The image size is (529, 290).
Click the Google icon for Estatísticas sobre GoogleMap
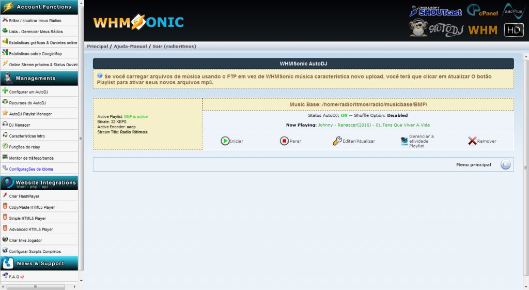pyautogui.click(x=5, y=52)
